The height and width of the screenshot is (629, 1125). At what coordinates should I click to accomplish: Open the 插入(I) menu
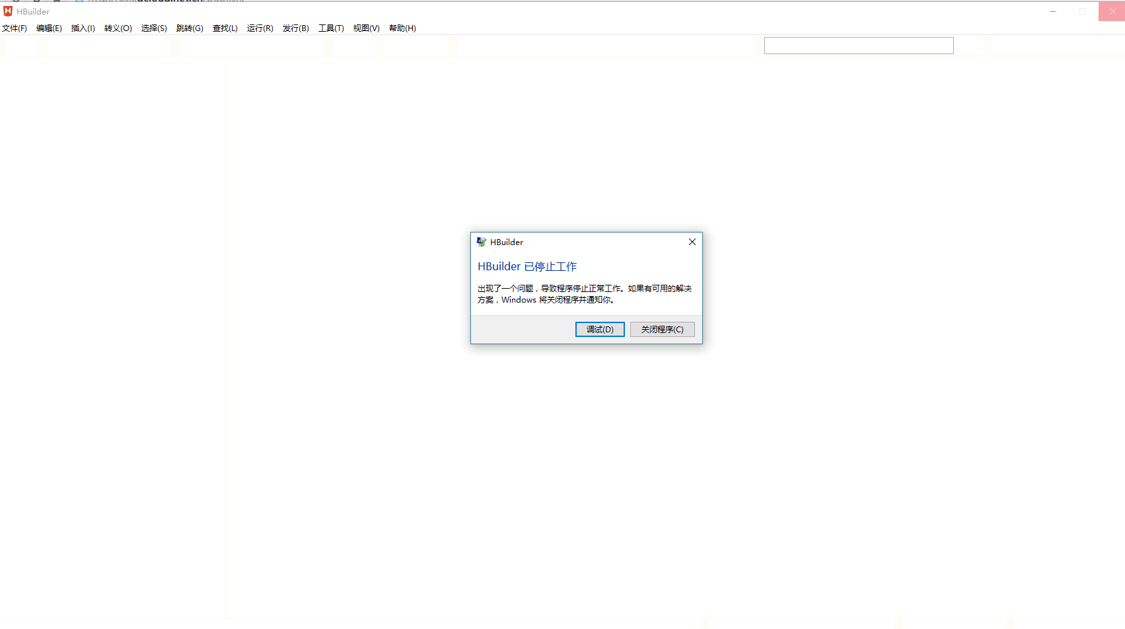83,28
